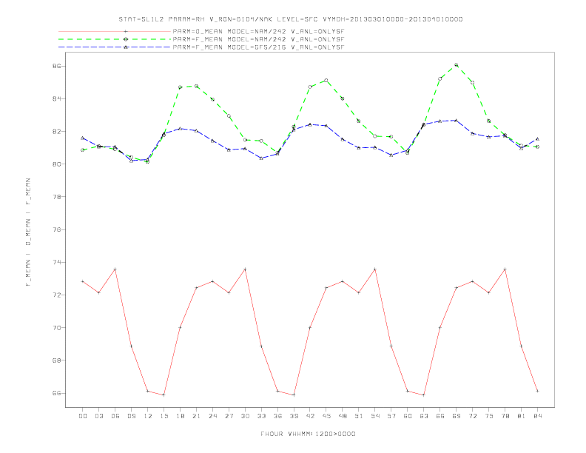Image resolution: width=586 pixels, height=453 pixels.
Task: Click the blue dashed line legend sample
Action: point(115,47)
